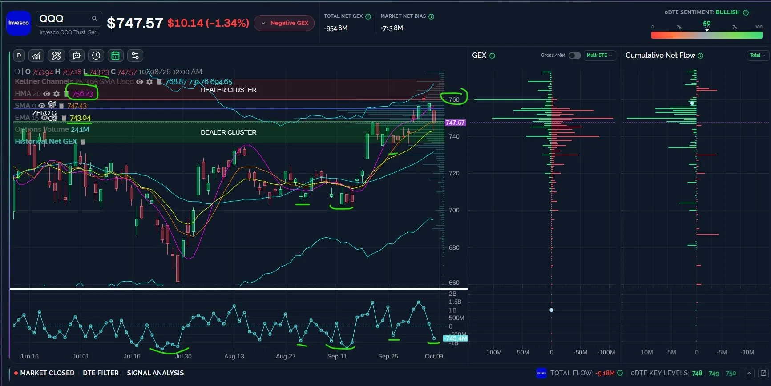This screenshot has width=771, height=386.
Task: Open the AI chat bot assistant
Action: [x=77, y=56]
